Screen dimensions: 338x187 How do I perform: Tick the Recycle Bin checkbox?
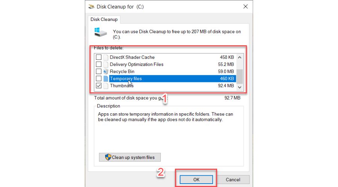pos(99,71)
